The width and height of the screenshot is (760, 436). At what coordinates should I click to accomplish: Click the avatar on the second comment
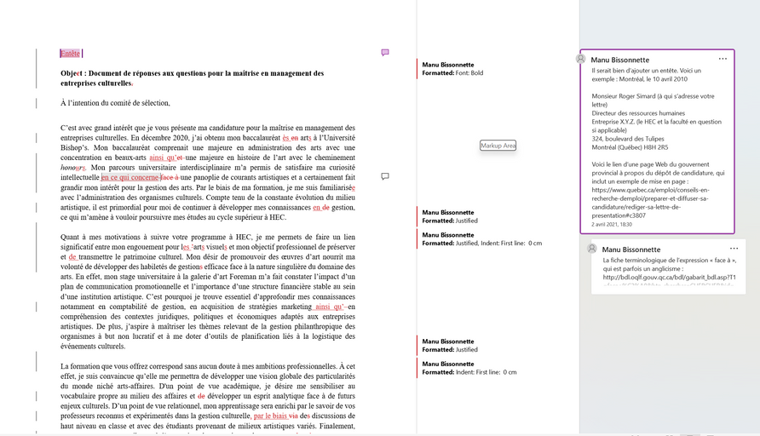click(592, 249)
